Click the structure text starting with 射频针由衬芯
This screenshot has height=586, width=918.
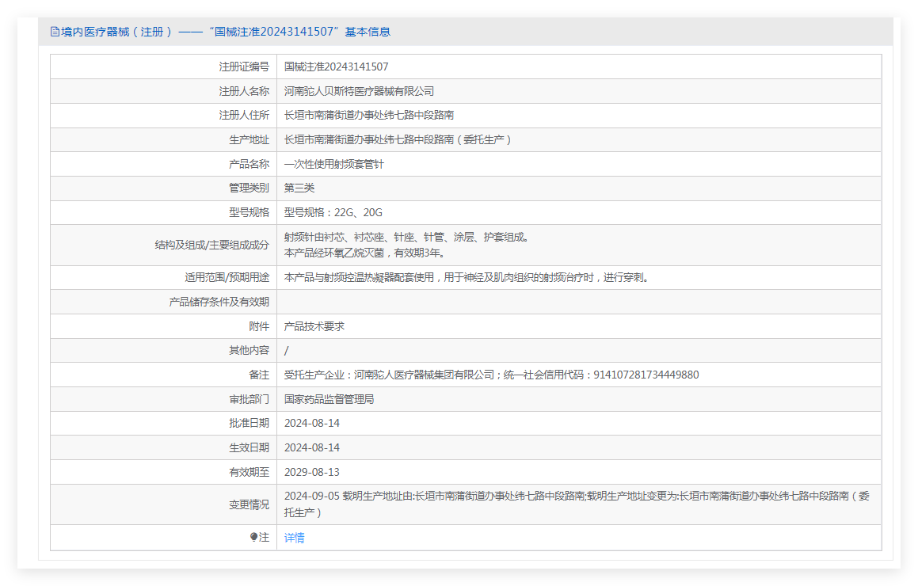pyautogui.click(x=406, y=238)
